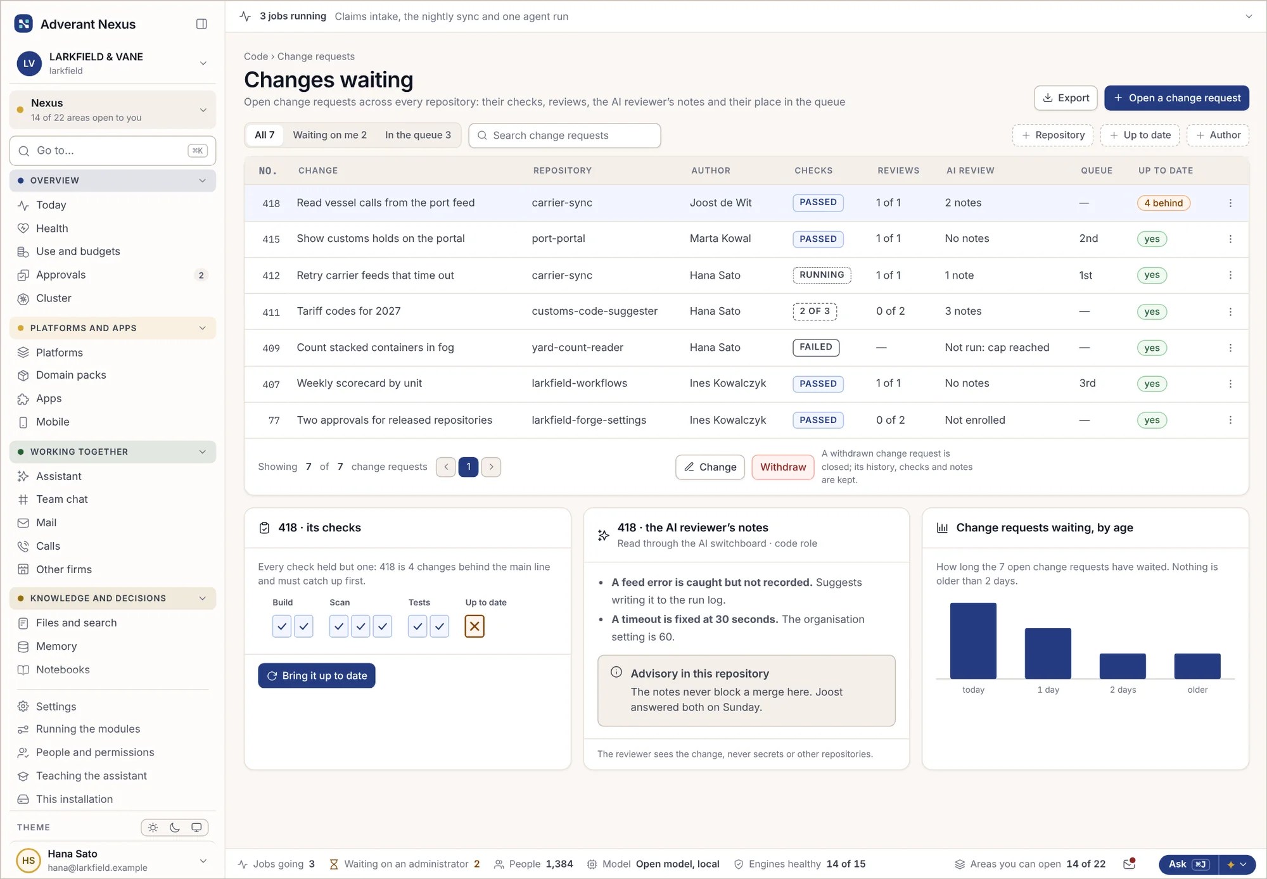1267x879 pixels.
Task: Select the system theme monitor toggle
Action: (196, 828)
